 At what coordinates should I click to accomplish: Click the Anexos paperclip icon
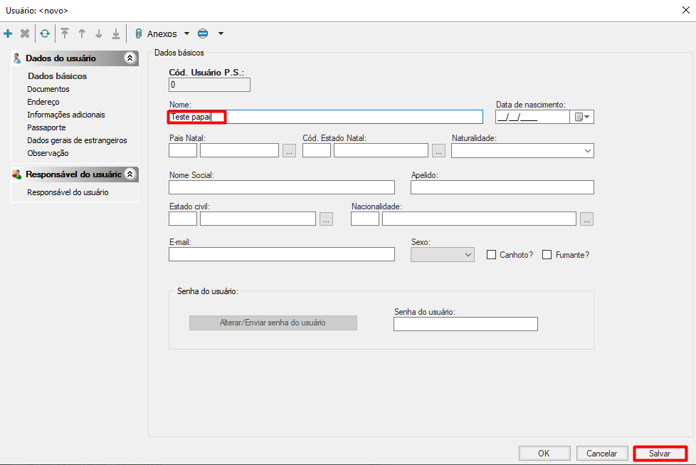(139, 33)
